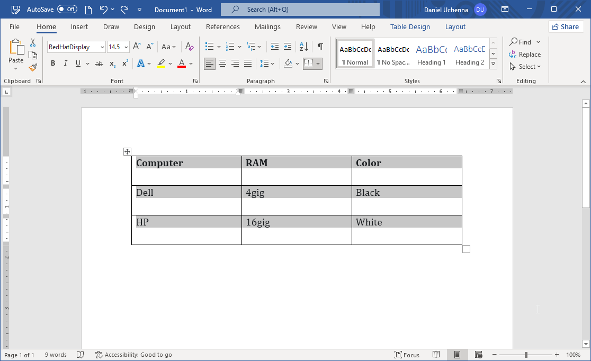Activate the Format Painter
This screenshot has height=361, width=591.
point(32,67)
